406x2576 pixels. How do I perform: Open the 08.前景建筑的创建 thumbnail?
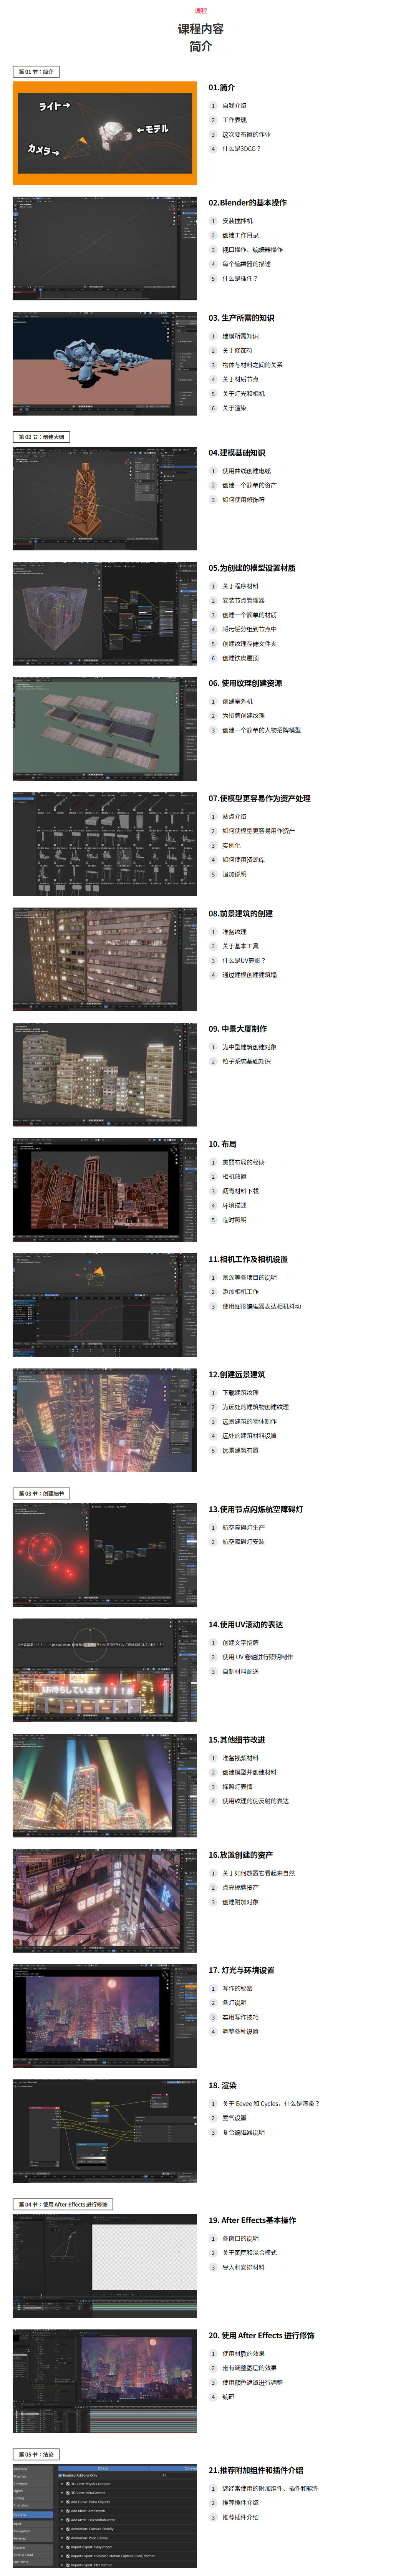[105, 959]
